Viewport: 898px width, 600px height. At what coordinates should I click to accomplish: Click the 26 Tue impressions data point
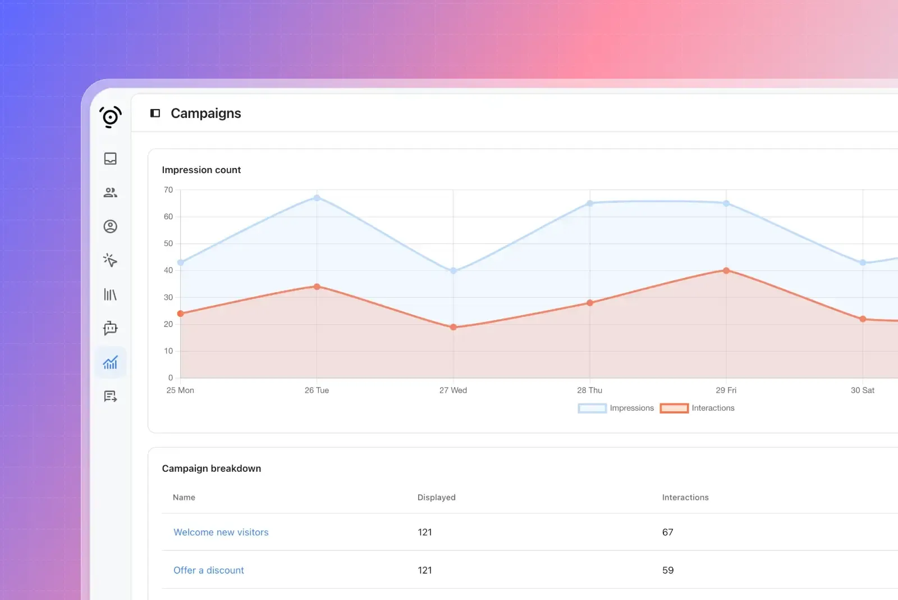click(x=317, y=198)
